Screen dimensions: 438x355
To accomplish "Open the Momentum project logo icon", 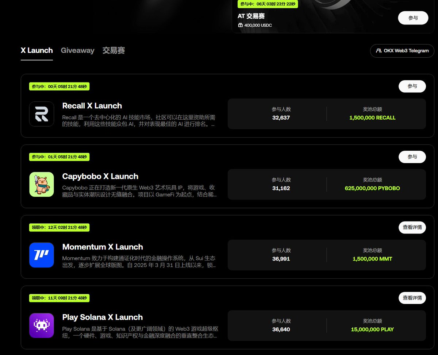I will coord(42,255).
